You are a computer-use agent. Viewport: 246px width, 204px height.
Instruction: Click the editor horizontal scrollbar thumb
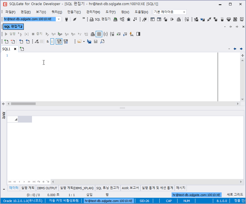tap(23, 104)
